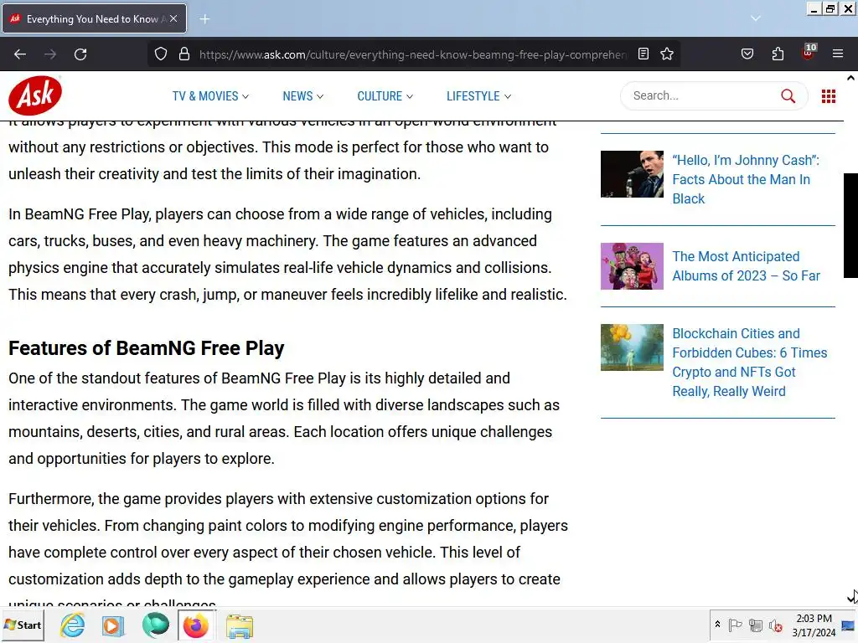Click the page scrollbar up arrow

(851, 78)
